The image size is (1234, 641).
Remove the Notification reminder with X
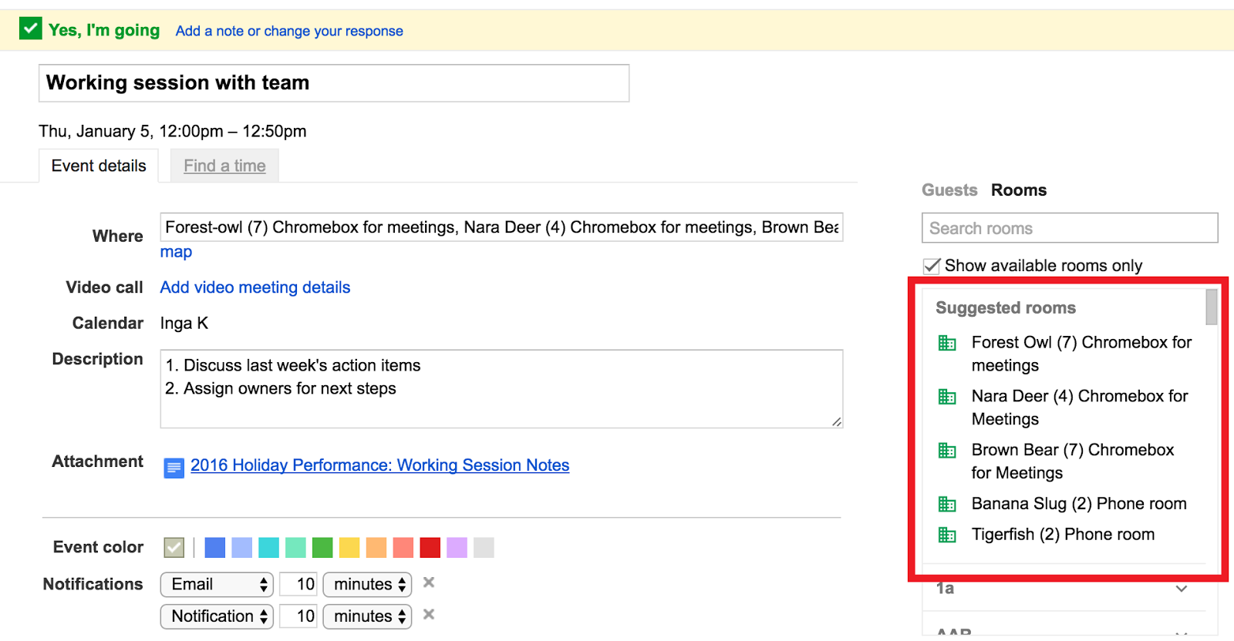(x=429, y=614)
